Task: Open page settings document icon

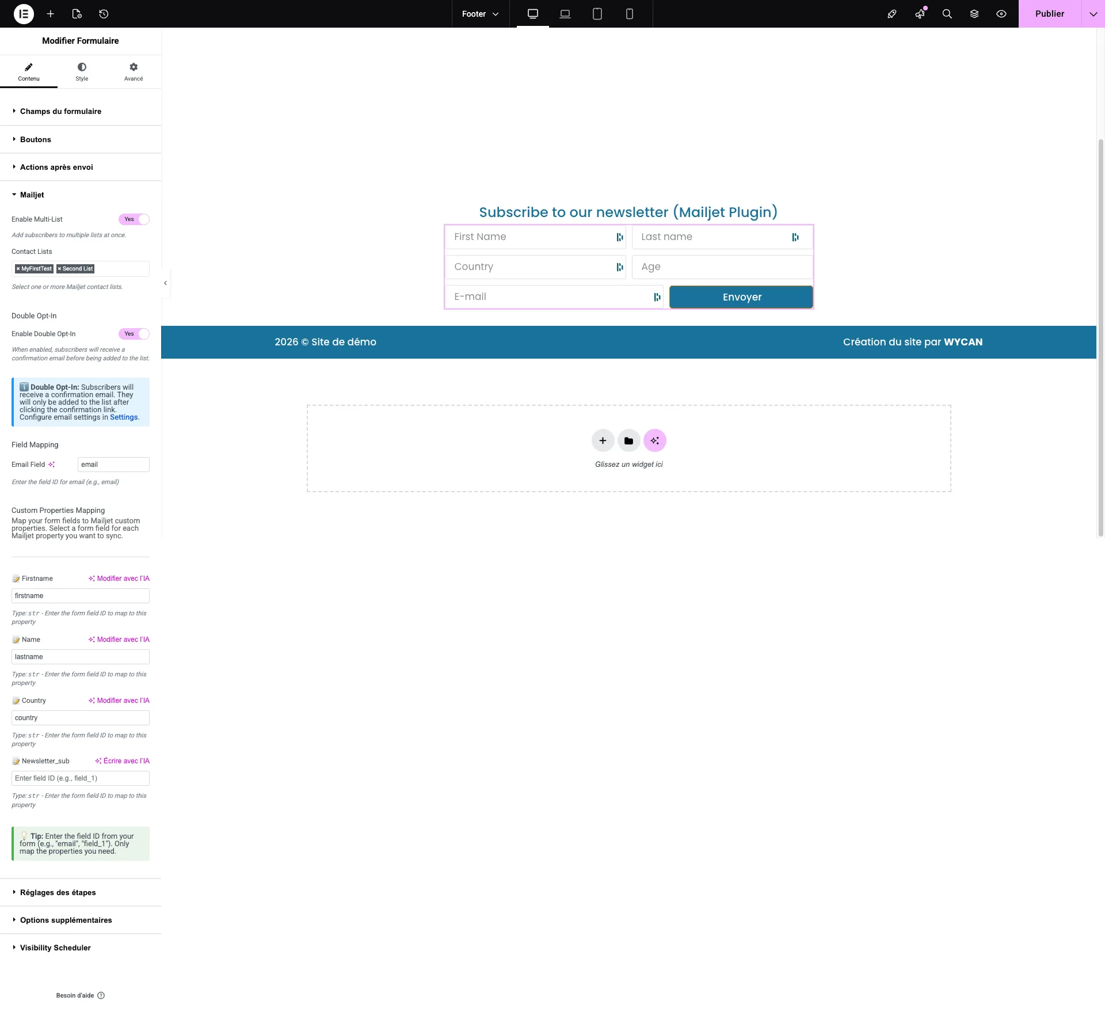Action: [x=77, y=14]
